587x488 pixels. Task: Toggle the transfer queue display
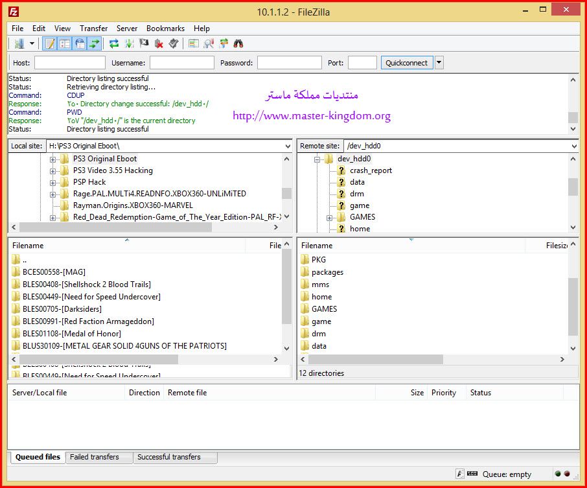pyautogui.click(x=95, y=44)
